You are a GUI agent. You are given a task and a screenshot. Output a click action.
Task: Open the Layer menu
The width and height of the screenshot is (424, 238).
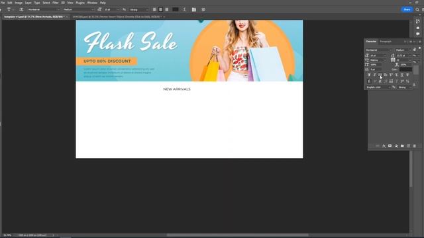pyautogui.click(x=28, y=3)
